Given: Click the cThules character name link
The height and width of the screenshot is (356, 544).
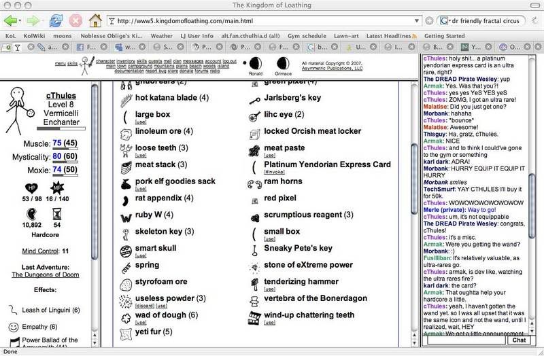Looking at the screenshot, I should pos(61,96).
